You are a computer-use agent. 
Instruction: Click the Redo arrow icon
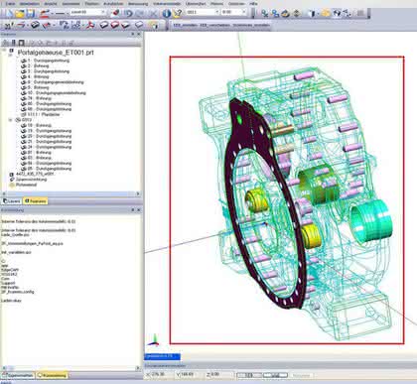pyautogui.click(x=140, y=13)
